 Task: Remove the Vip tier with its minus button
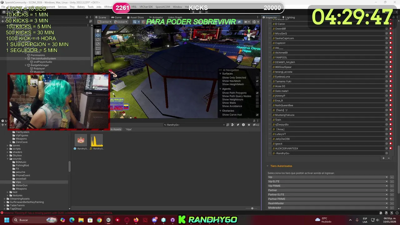pos(392,177)
